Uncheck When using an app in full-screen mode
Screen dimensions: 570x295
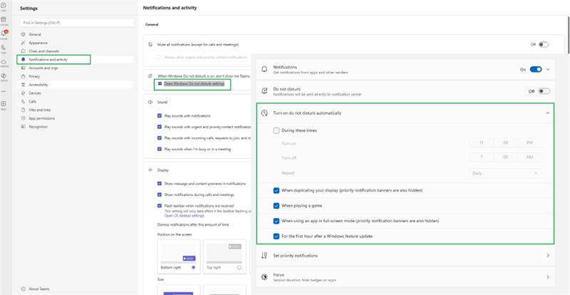(276, 221)
